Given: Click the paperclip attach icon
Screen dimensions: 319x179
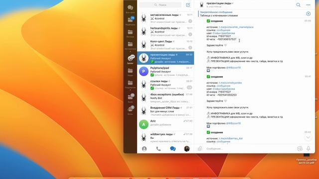Looking at the screenshot, I should [x=200, y=149].
